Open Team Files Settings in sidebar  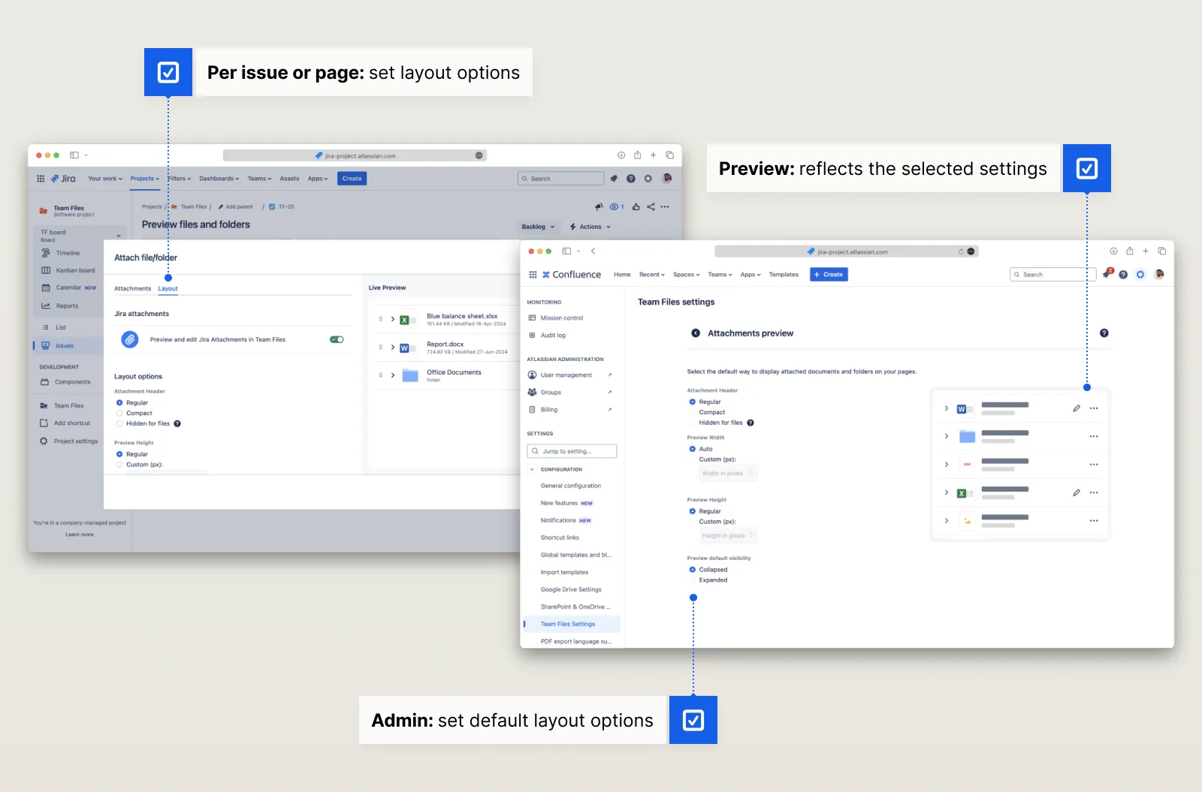(568, 624)
